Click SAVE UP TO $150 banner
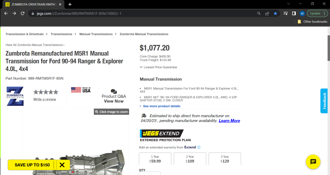Viewport: 330px width, 175px height. [32, 165]
